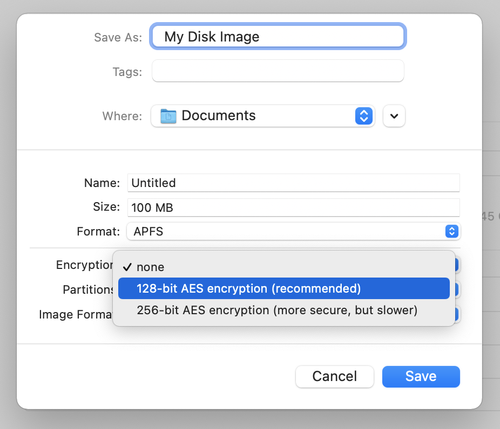The width and height of the screenshot is (500, 429).
Task: Click the Encryption popup arrows edge
Action: [457, 265]
